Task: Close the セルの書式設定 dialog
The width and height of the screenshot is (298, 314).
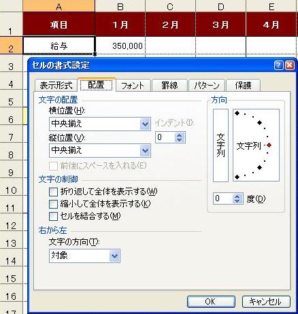Action: pyautogui.click(x=290, y=65)
